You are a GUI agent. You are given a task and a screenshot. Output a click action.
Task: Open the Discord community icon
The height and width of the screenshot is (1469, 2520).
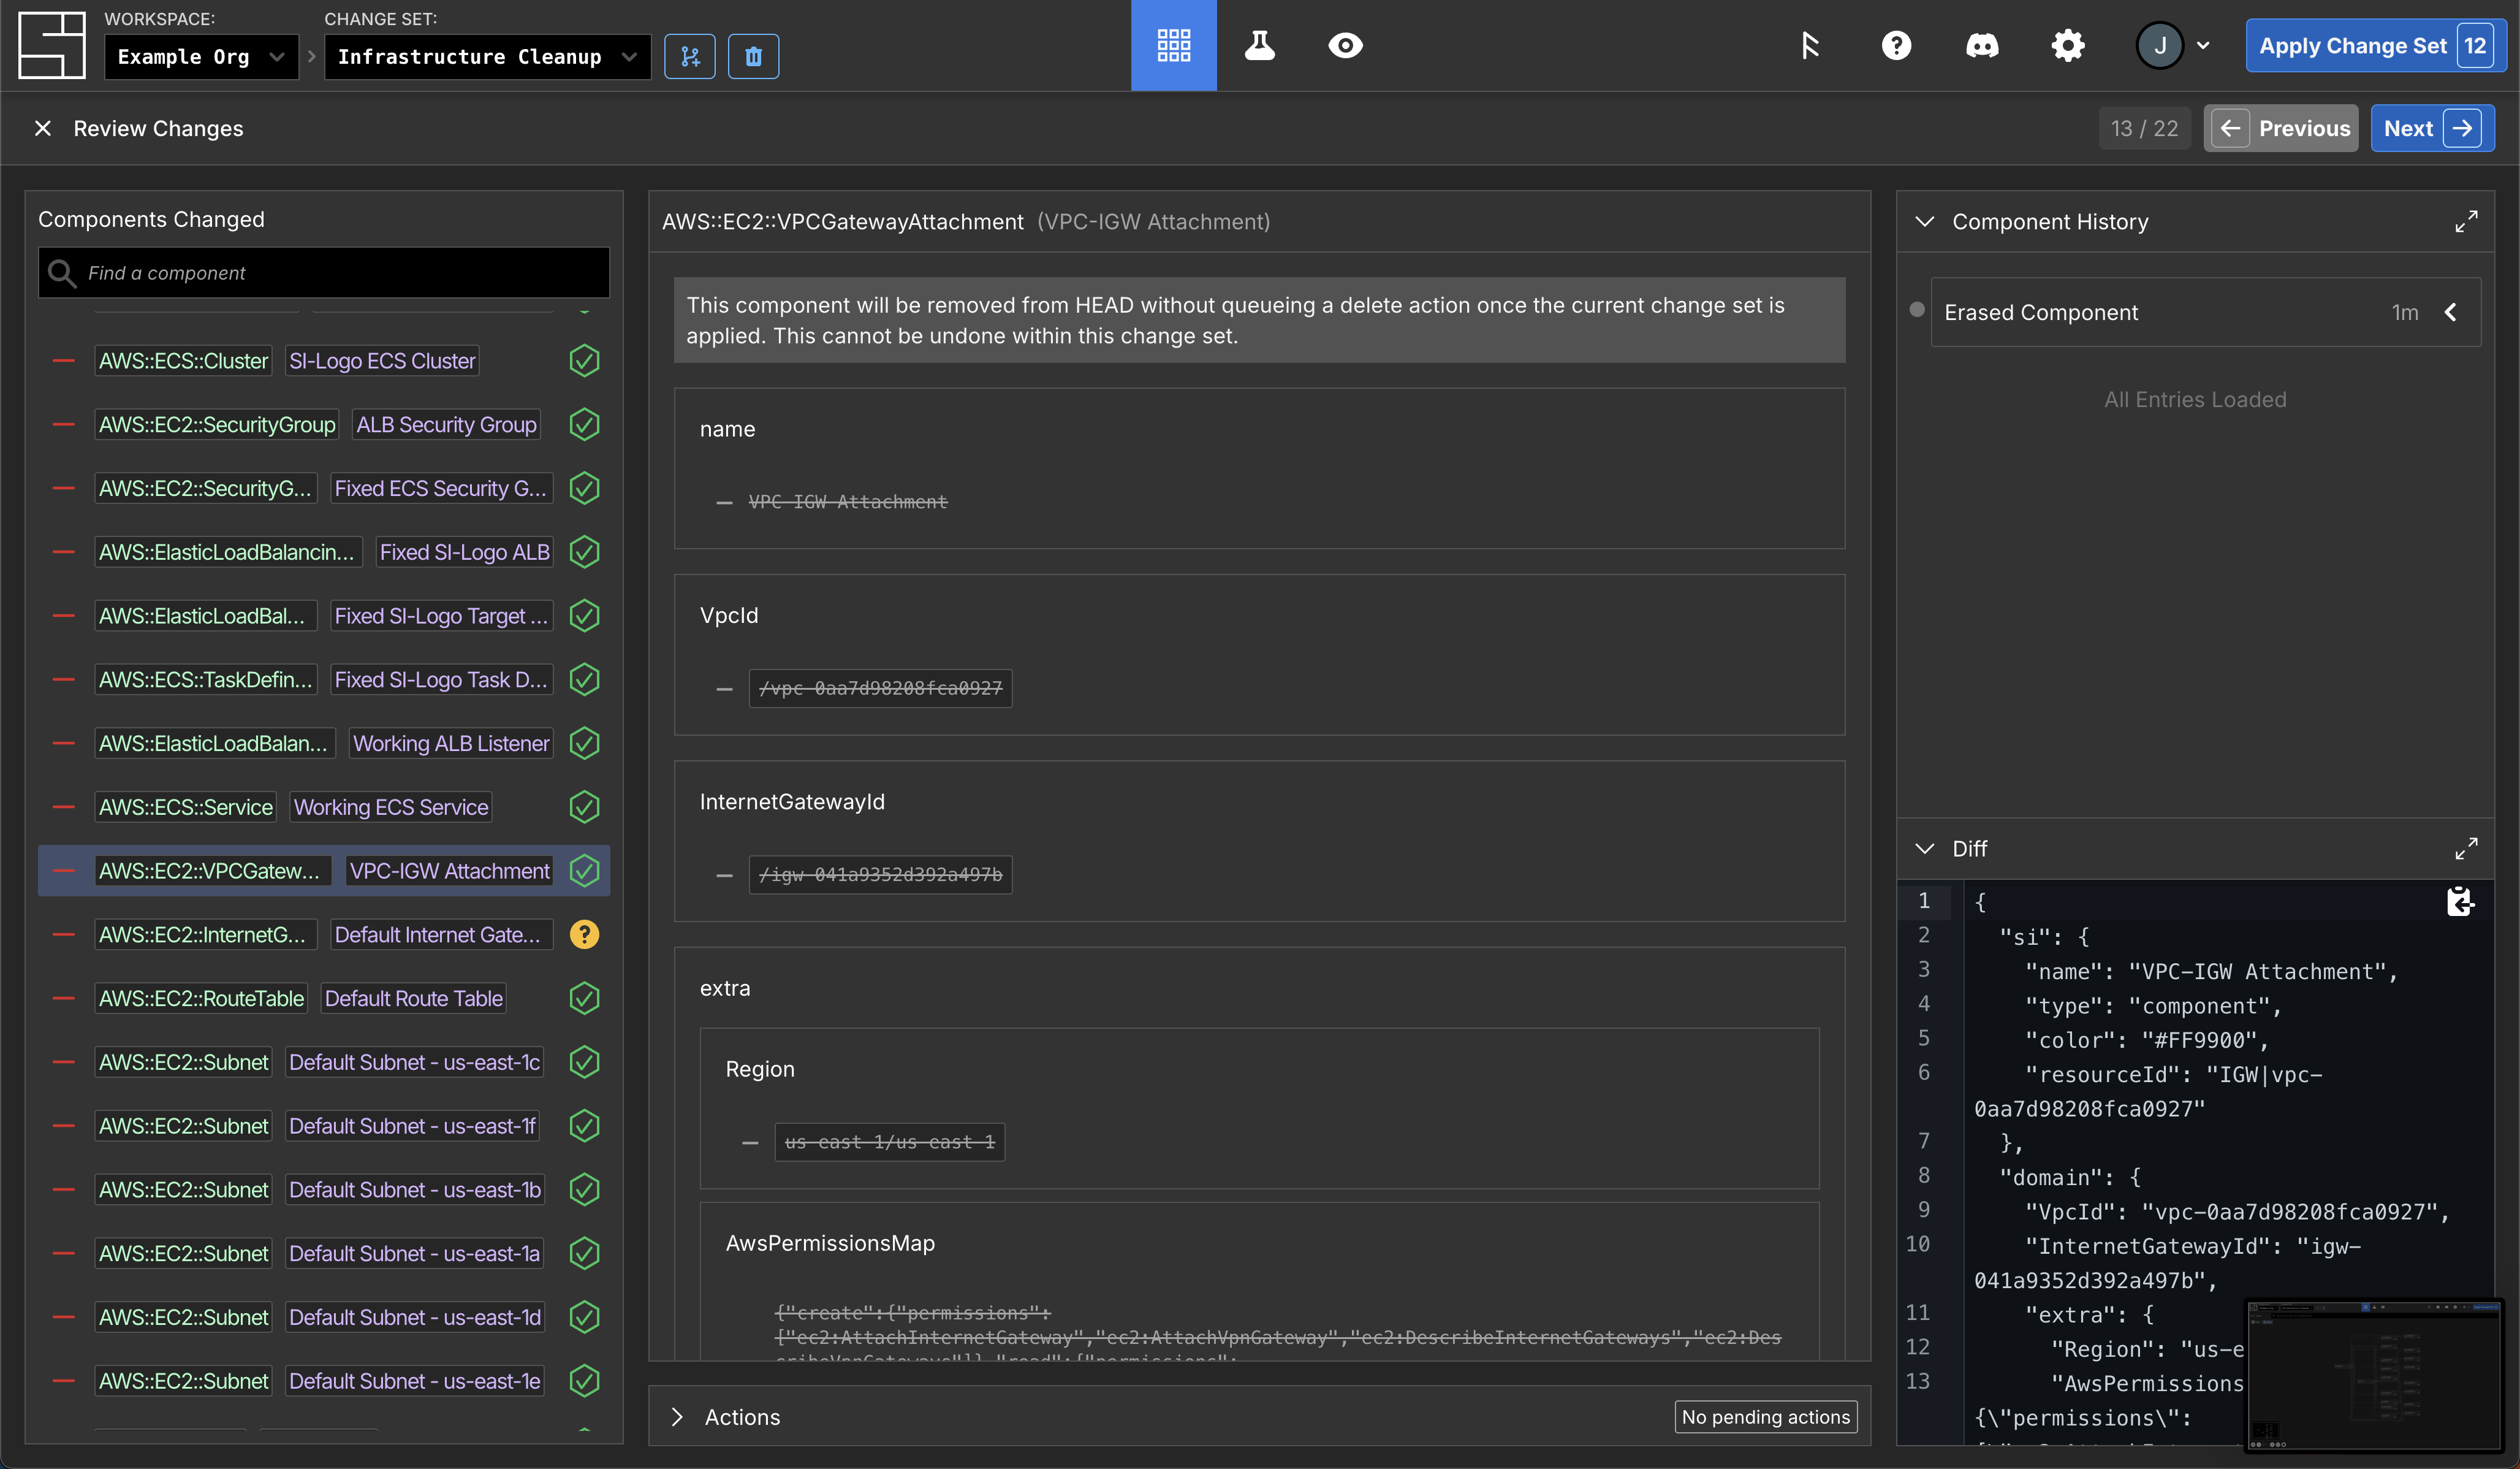1982,45
